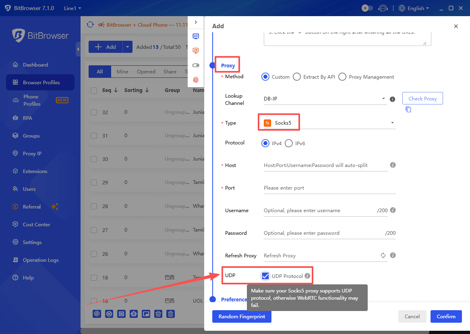Open the headset support icon in the title bar
The height and width of the screenshot is (334, 470).
pyautogui.click(x=383, y=8)
